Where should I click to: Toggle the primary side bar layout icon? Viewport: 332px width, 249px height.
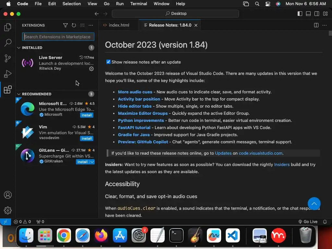click(300, 14)
